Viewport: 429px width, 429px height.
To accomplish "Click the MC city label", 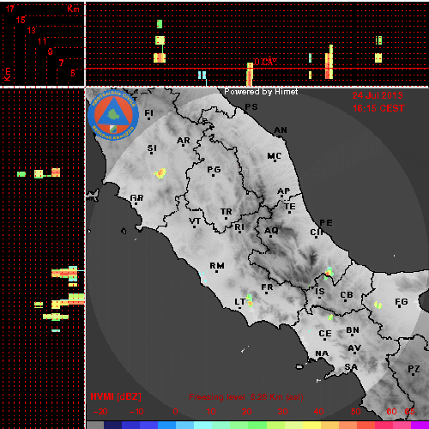I will point(275,156).
